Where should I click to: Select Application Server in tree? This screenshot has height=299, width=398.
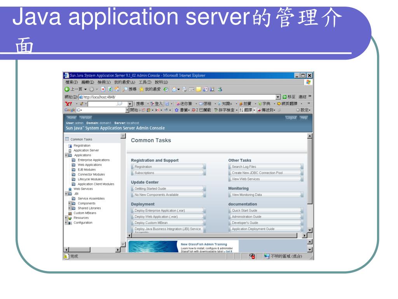(86, 150)
